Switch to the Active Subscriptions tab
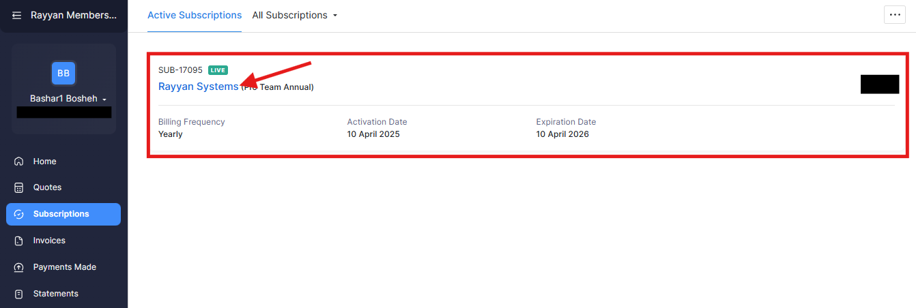 click(x=195, y=15)
